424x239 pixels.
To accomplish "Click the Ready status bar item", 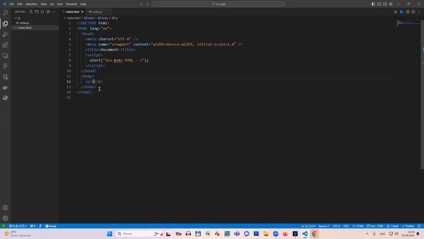I will pos(51,226).
